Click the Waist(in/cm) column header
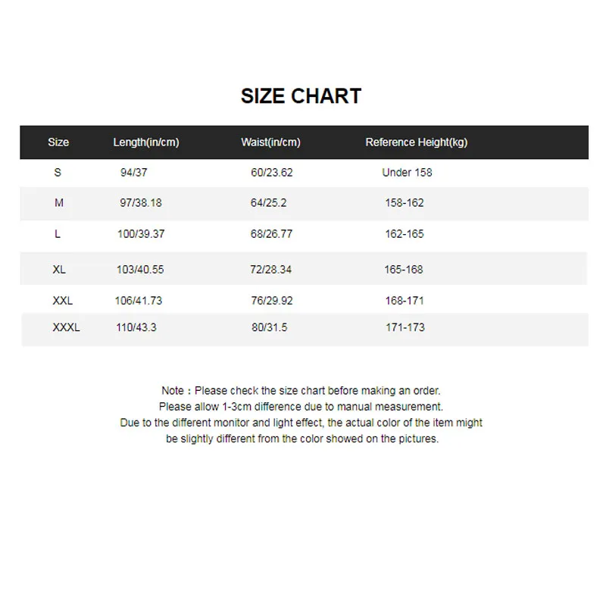This screenshot has width=606, height=606. pos(270,142)
